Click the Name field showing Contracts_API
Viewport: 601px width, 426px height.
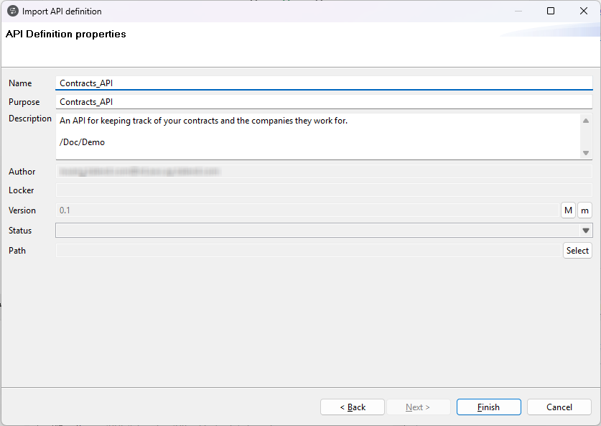click(287, 83)
